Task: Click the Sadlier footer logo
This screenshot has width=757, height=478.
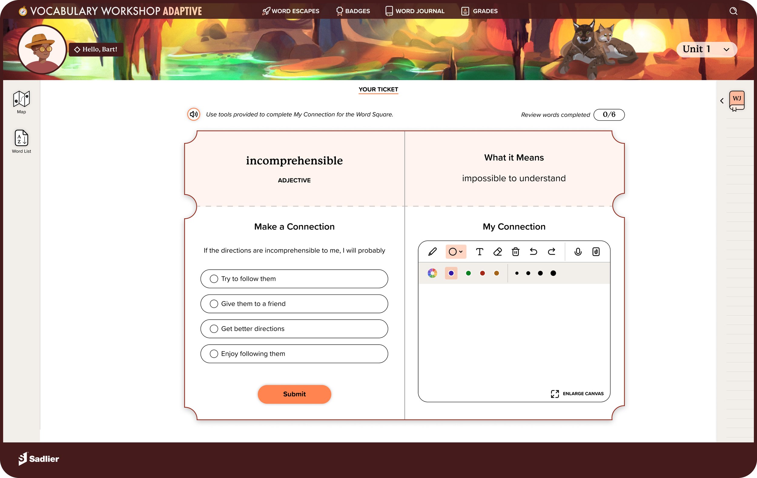Action: 39,459
